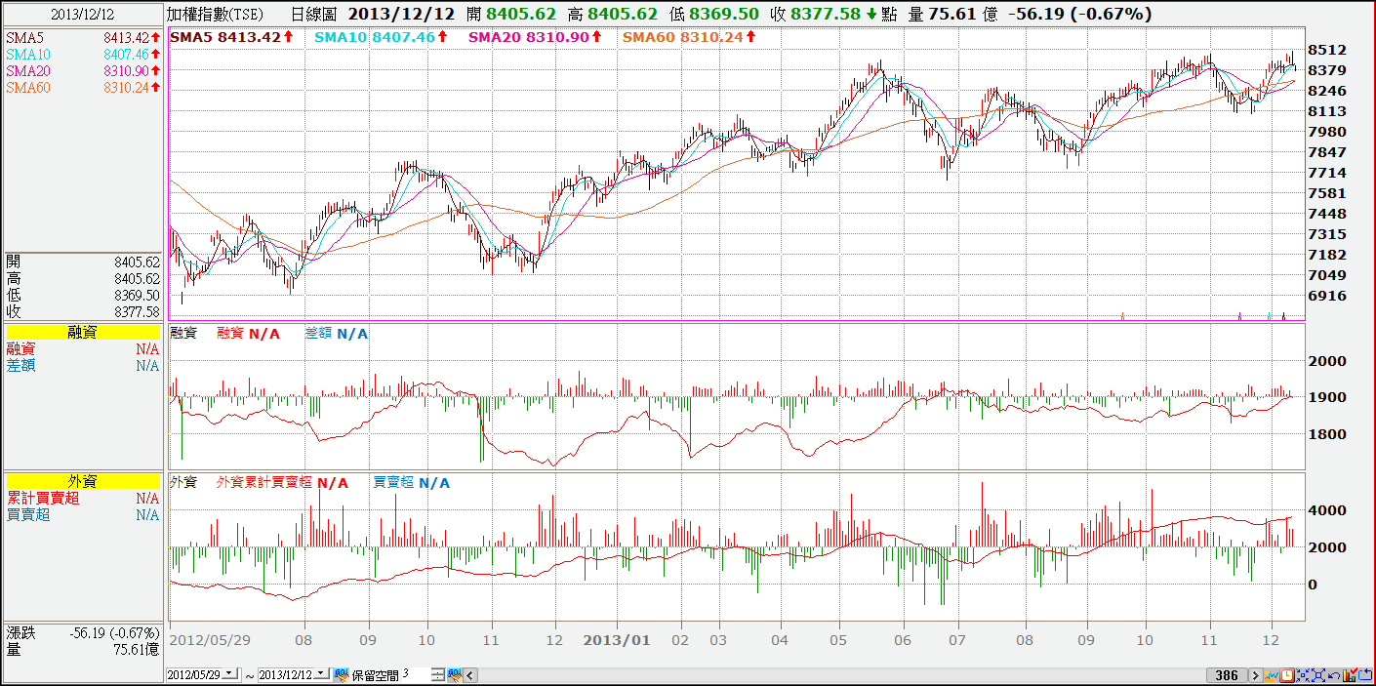Open the end date 2013/12/12 dropdown
The width and height of the screenshot is (1376, 686).
click(x=321, y=674)
